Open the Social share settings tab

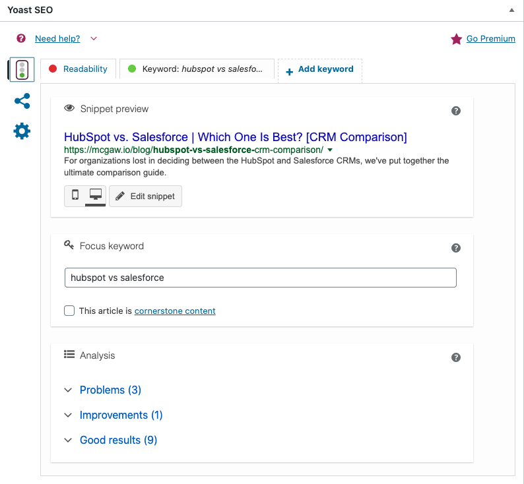point(22,101)
